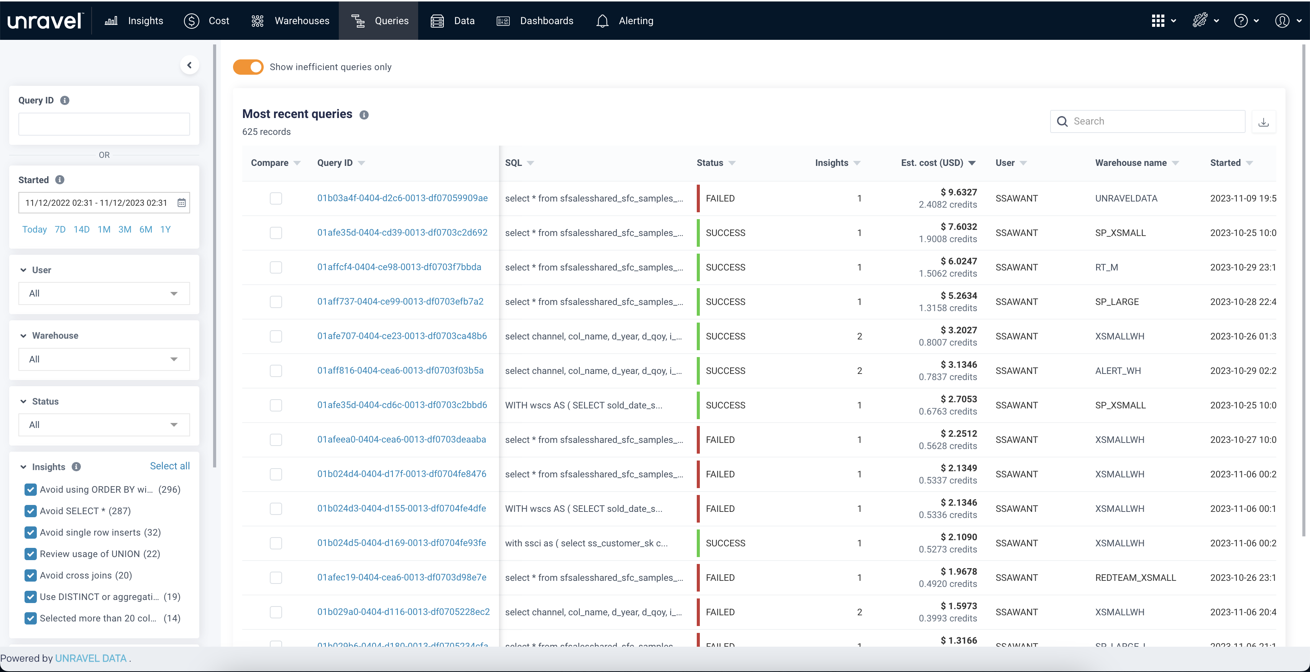Open the User filter dropdown

click(x=104, y=293)
